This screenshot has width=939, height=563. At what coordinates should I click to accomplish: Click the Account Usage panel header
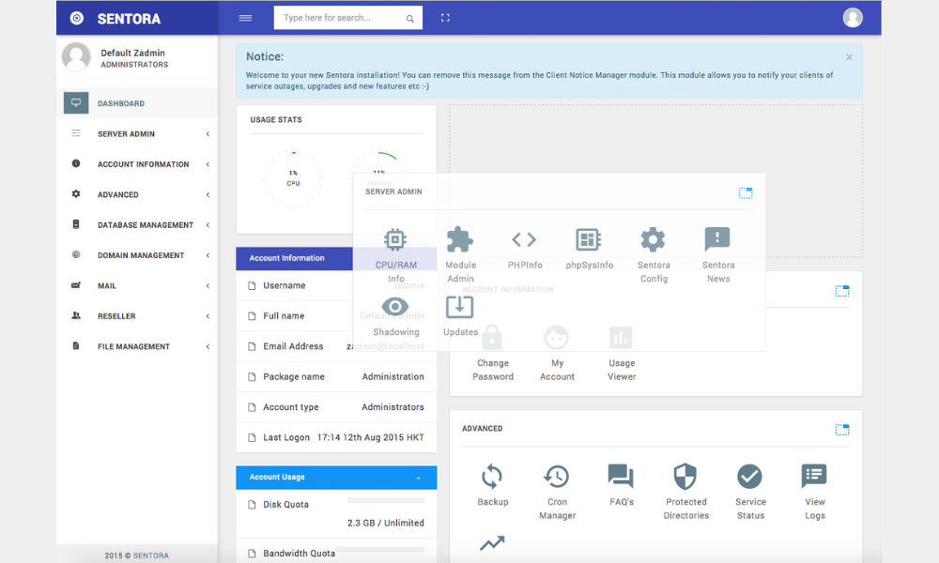coord(336,478)
